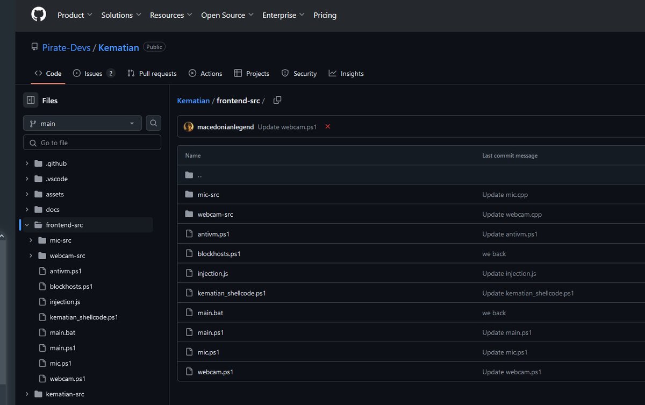Open the Kematian repository title link
The image size is (645, 405).
click(x=118, y=47)
